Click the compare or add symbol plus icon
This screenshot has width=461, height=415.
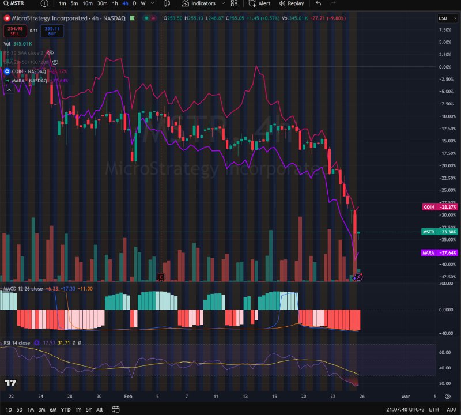44,3
